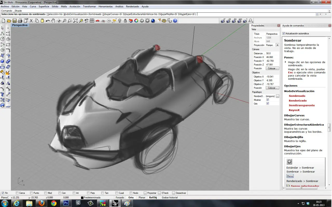Click the camera position Colocar button
The height and width of the screenshot is (207, 332).
[272, 69]
